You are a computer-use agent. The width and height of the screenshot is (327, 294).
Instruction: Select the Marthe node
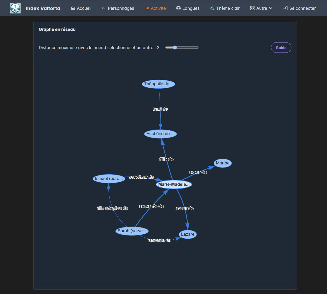click(x=223, y=163)
